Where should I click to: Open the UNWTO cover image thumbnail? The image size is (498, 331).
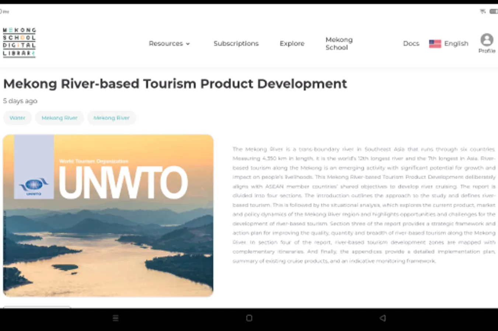point(108,216)
